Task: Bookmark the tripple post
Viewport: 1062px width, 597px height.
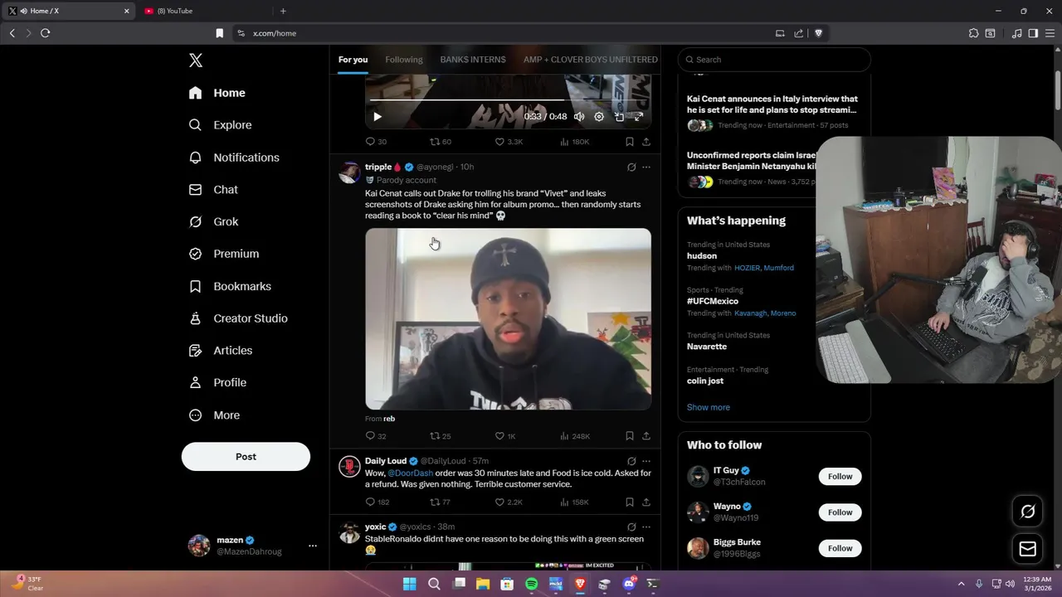Action: click(630, 436)
